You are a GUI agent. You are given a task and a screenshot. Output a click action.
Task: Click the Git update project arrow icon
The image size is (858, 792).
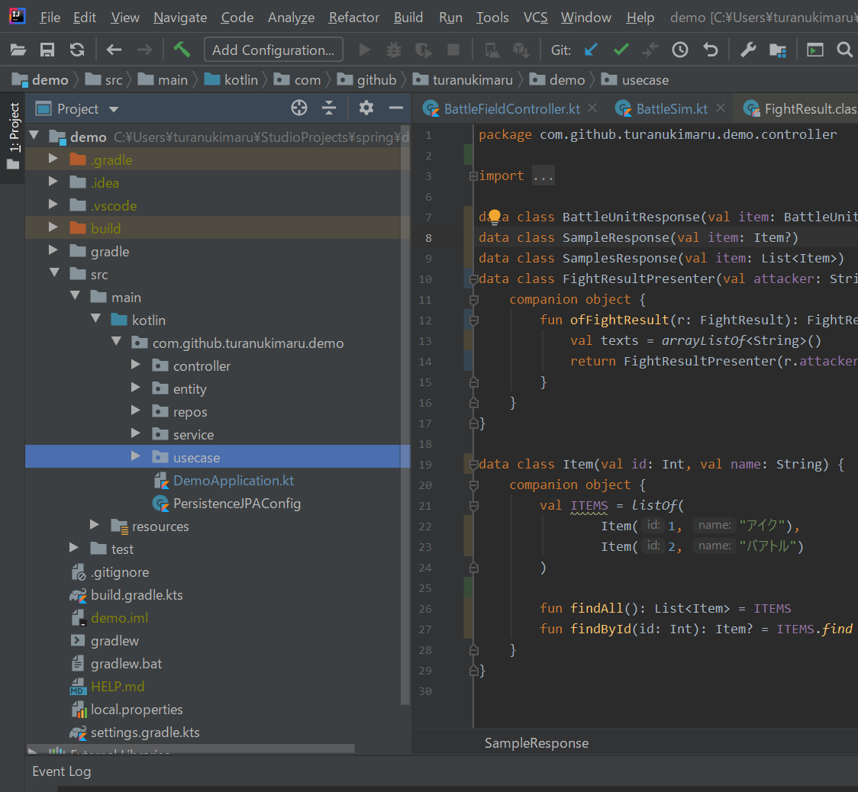(591, 50)
